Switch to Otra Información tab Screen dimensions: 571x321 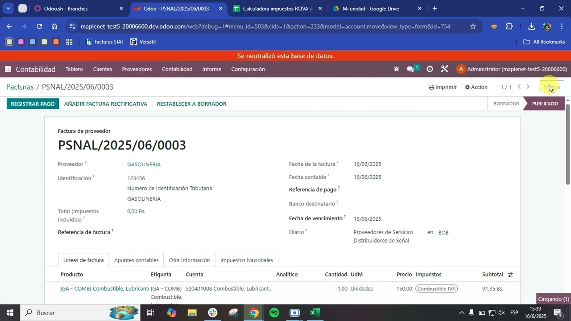(x=189, y=260)
